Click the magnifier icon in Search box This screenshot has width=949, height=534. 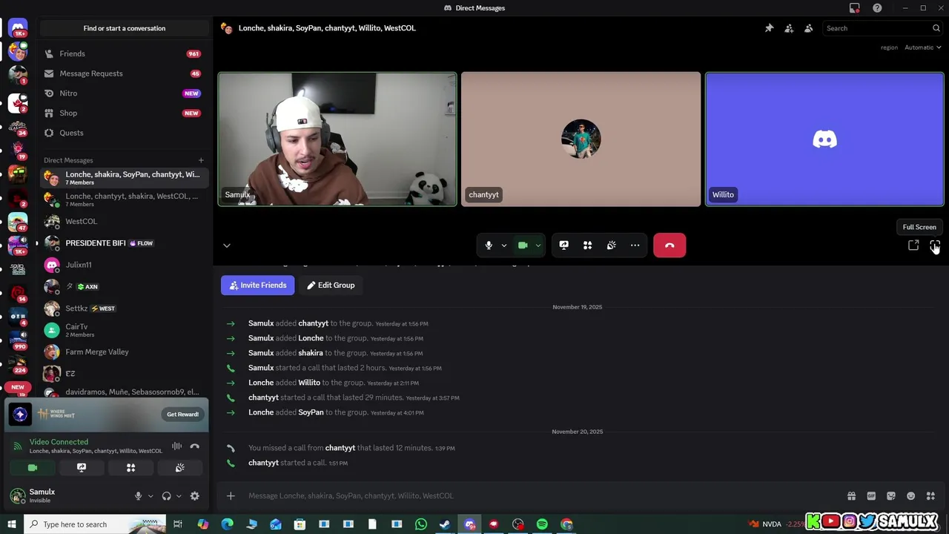click(x=936, y=28)
